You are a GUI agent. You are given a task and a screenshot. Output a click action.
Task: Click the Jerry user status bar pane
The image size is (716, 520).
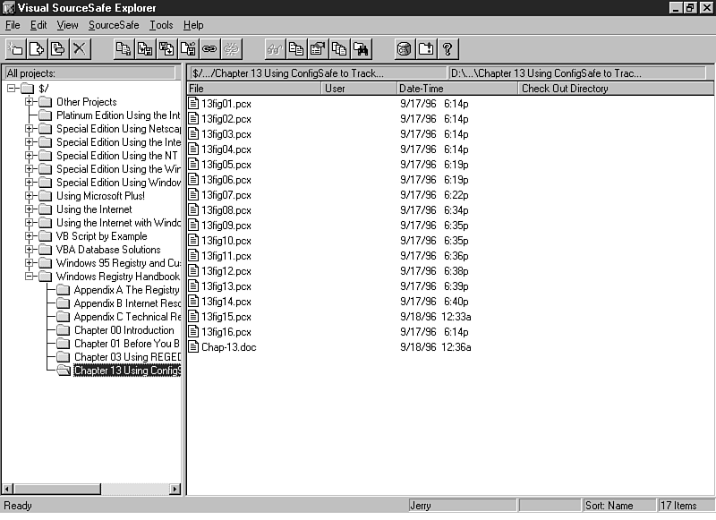click(462, 506)
